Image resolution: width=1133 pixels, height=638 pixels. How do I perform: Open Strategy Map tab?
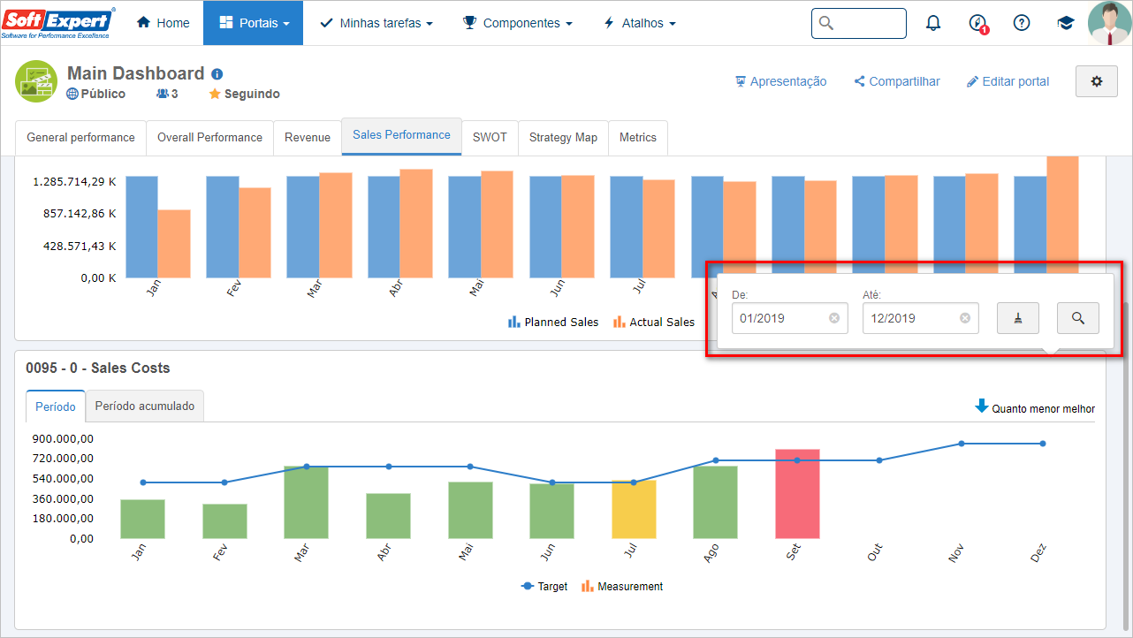pyautogui.click(x=563, y=138)
